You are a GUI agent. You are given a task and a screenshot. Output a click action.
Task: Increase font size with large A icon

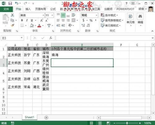point(42,20)
